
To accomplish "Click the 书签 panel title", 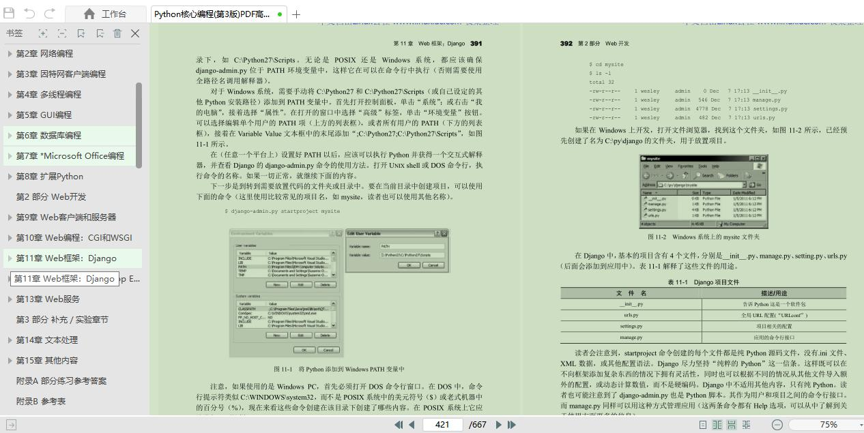I will (x=14, y=33).
